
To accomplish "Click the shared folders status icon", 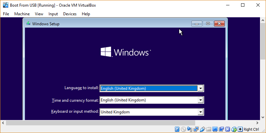I will (209, 129).
